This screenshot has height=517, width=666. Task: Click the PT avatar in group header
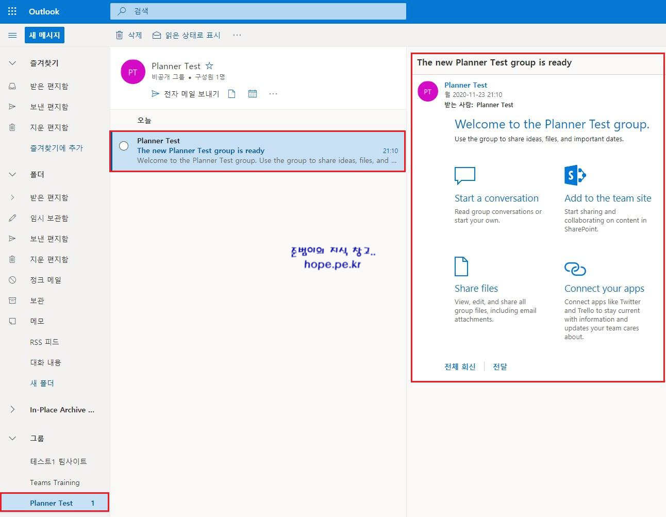point(133,72)
